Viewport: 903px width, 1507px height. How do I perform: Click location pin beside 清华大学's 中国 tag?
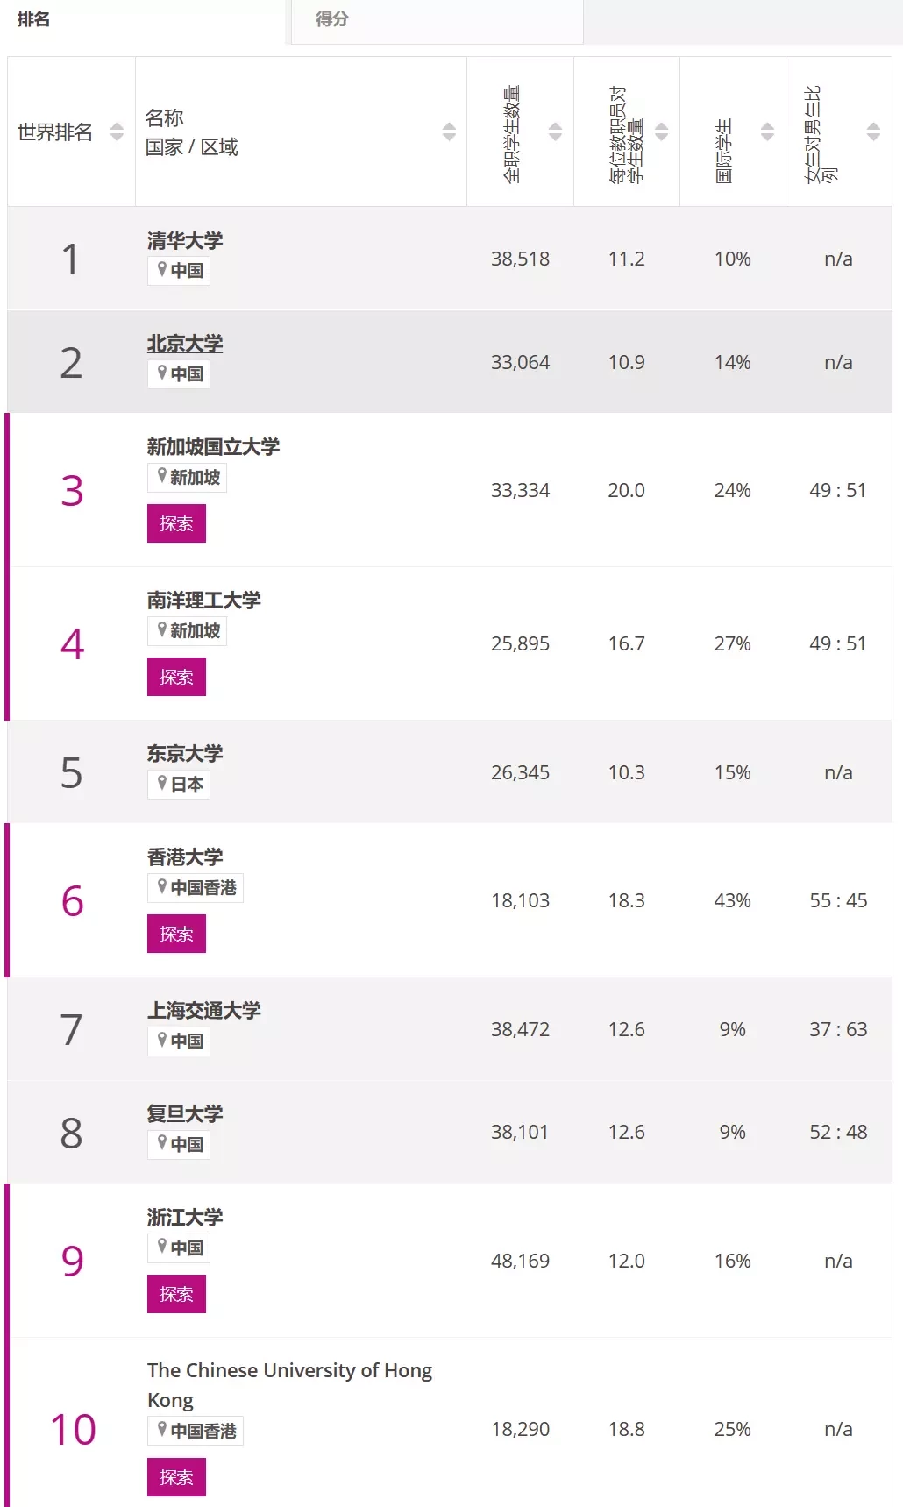pyautogui.click(x=161, y=270)
